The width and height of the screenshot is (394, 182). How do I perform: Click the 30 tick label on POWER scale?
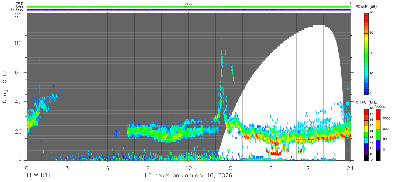click(371, 33)
